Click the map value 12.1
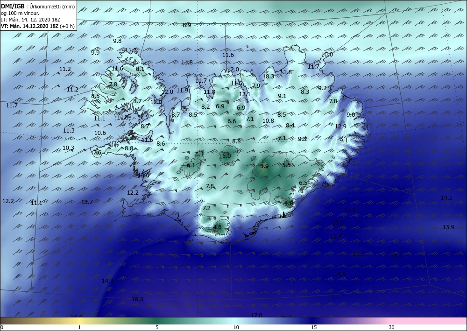Image resolution: width=467 pixels, height=331 pixels. pyautogui.click(x=245, y=94)
